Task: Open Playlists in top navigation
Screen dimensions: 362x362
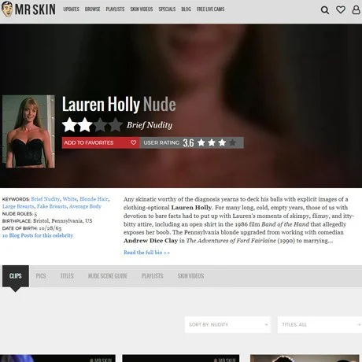Action: (115, 9)
